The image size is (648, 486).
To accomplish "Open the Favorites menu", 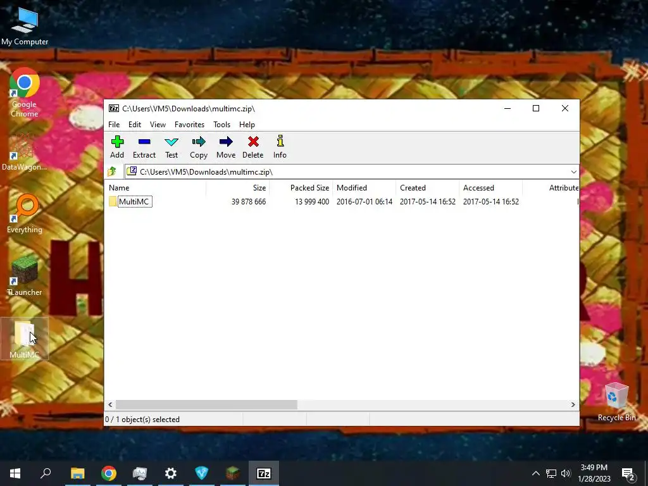I will [x=189, y=125].
